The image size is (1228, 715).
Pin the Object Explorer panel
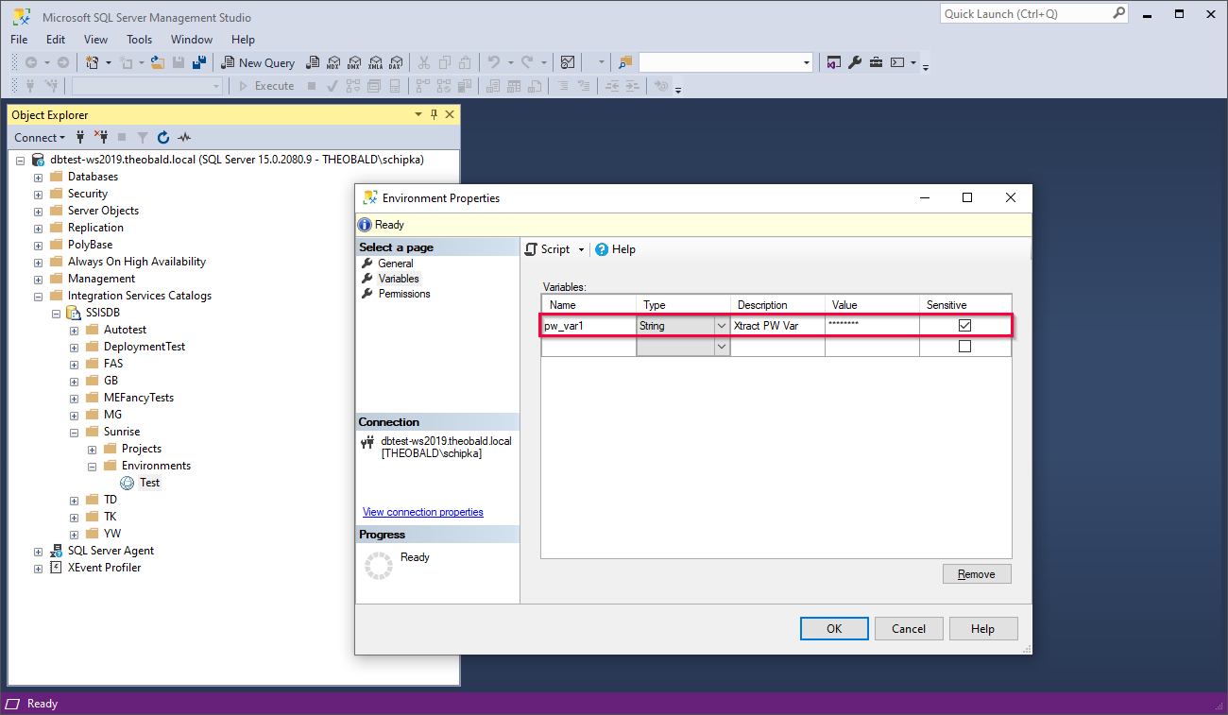coord(435,114)
